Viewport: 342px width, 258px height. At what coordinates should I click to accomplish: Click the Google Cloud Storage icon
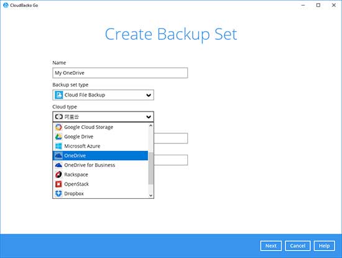(x=58, y=127)
